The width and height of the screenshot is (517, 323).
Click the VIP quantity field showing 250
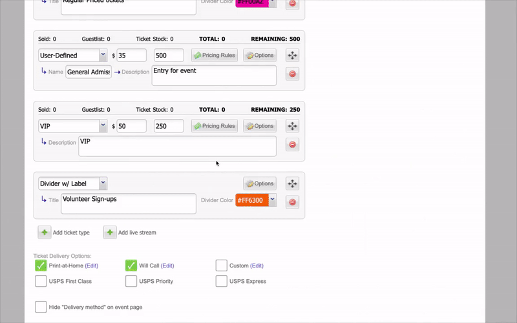(169, 126)
